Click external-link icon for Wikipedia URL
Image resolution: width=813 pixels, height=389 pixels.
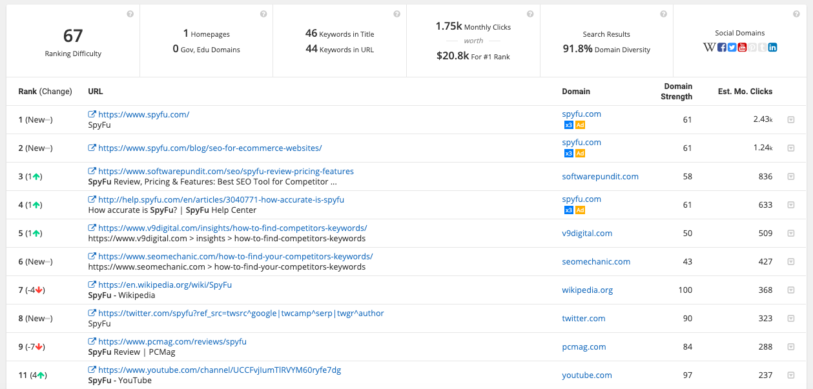[x=92, y=285]
